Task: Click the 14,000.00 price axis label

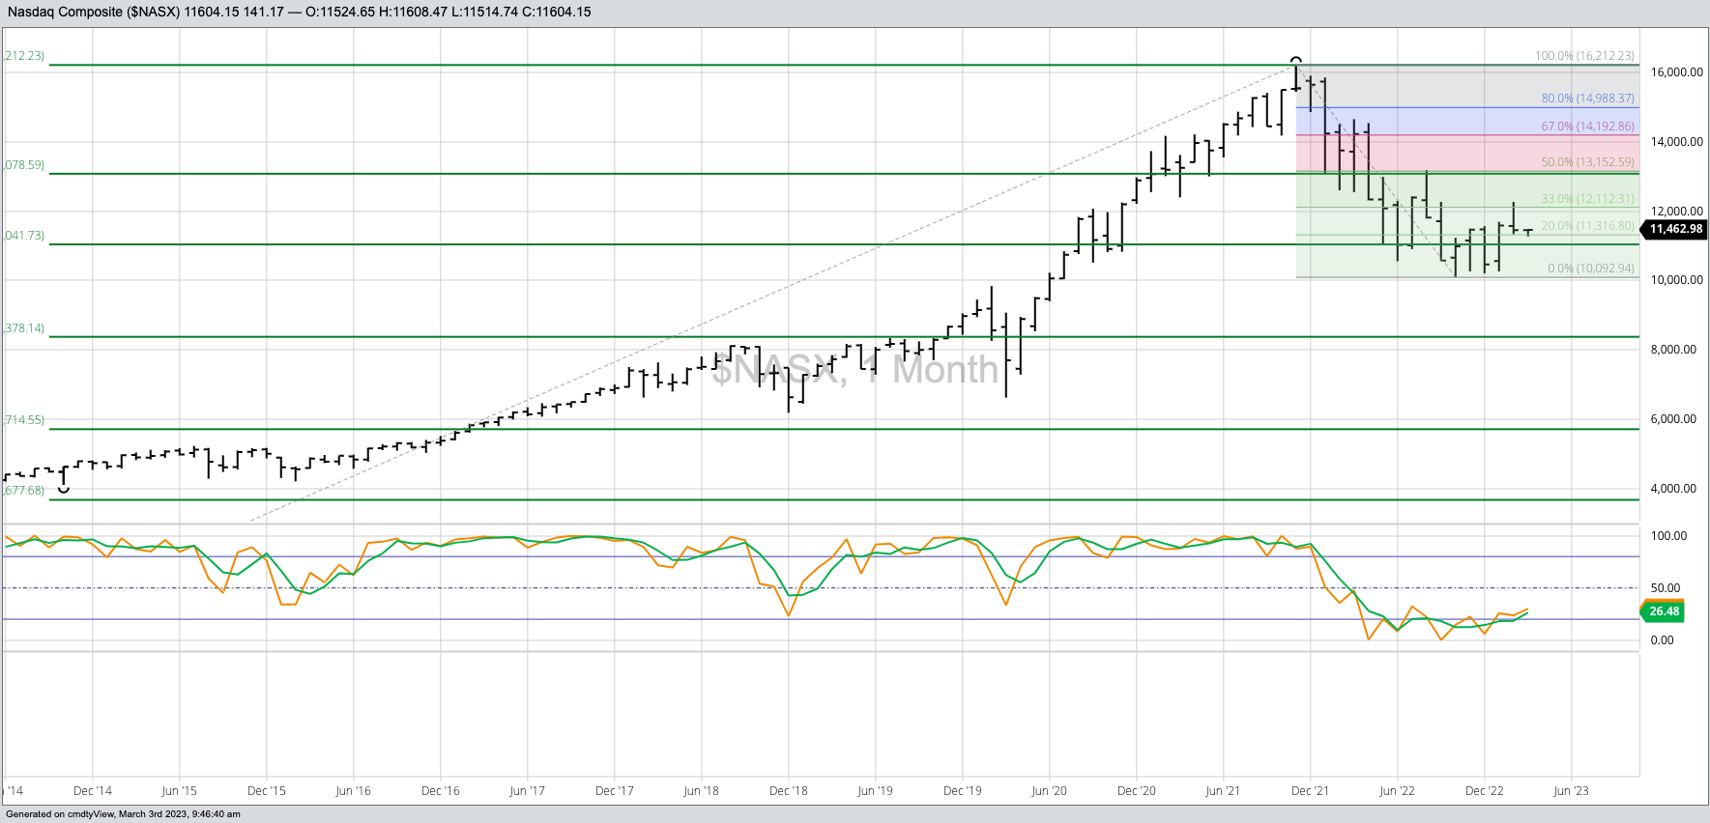Action: point(1677,142)
